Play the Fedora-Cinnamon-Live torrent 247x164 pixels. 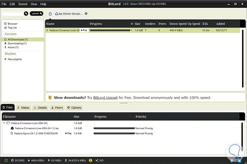(x=84, y=30)
